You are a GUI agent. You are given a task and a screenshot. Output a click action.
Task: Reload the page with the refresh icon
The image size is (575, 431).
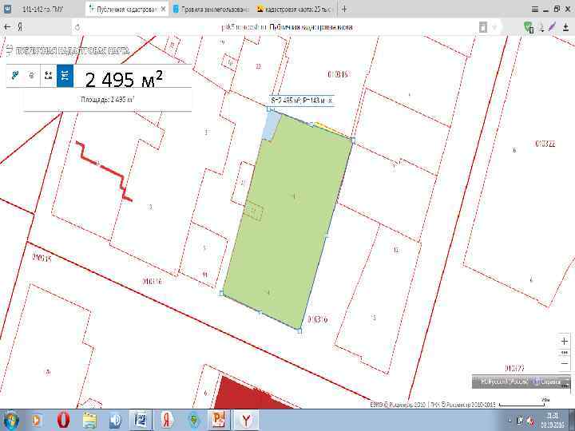click(77, 27)
